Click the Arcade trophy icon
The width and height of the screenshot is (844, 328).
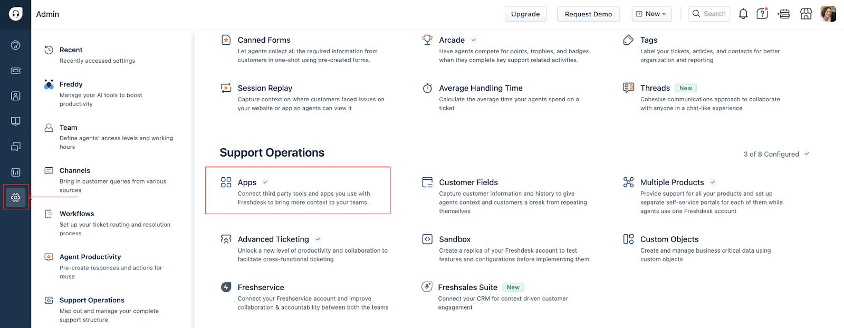427,40
